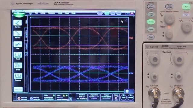Click the on-screen Stop button

113,13
